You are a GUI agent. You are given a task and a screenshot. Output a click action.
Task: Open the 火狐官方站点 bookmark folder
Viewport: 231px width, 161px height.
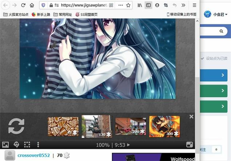(16, 15)
